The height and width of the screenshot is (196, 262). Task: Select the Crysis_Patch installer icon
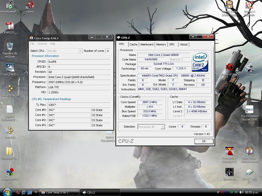10,69
